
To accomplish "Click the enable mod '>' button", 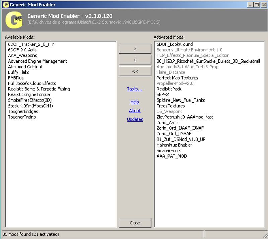I will (x=135, y=49).
